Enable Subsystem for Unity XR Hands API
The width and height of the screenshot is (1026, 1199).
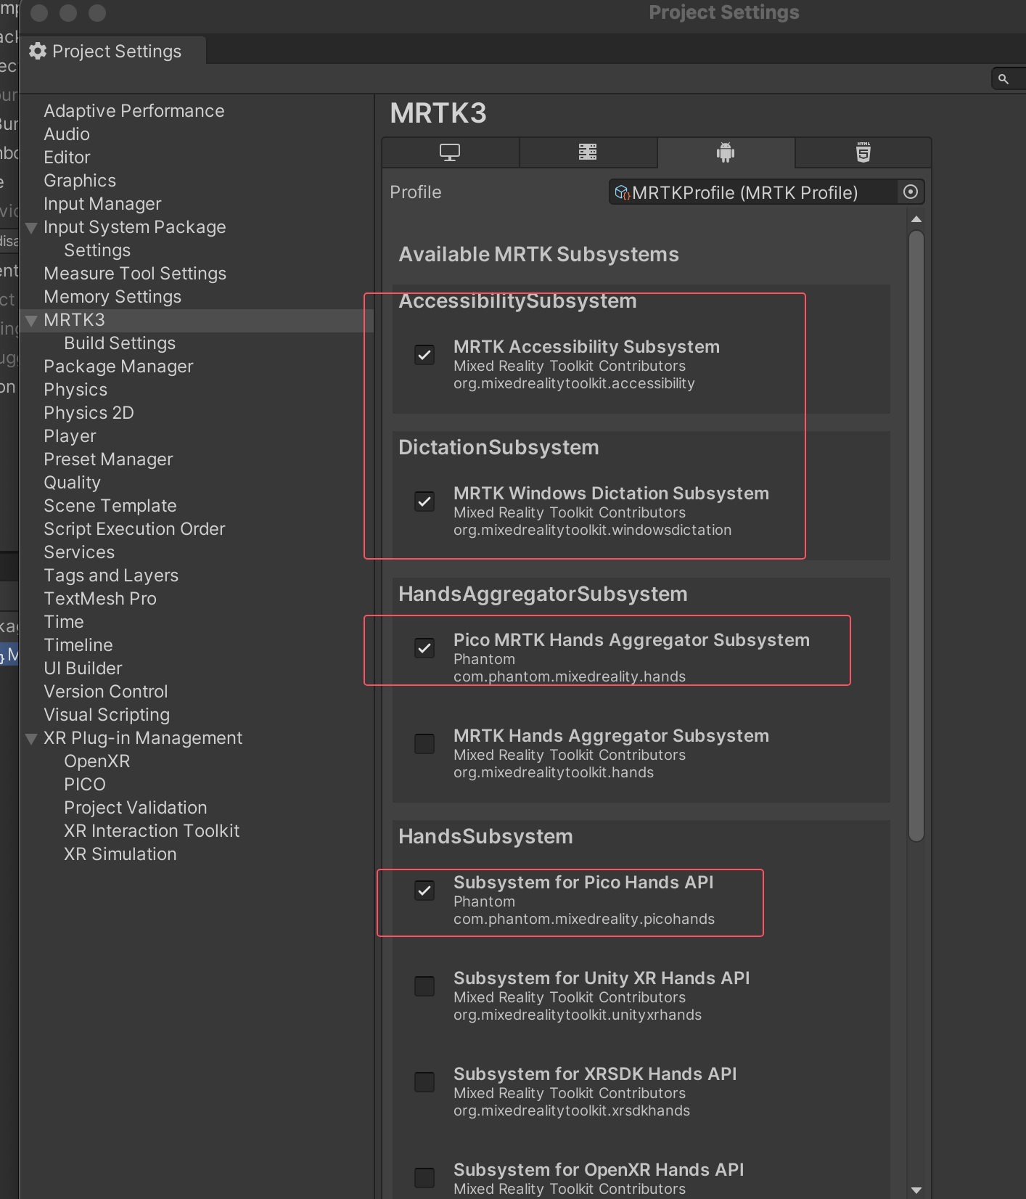(424, 986)
